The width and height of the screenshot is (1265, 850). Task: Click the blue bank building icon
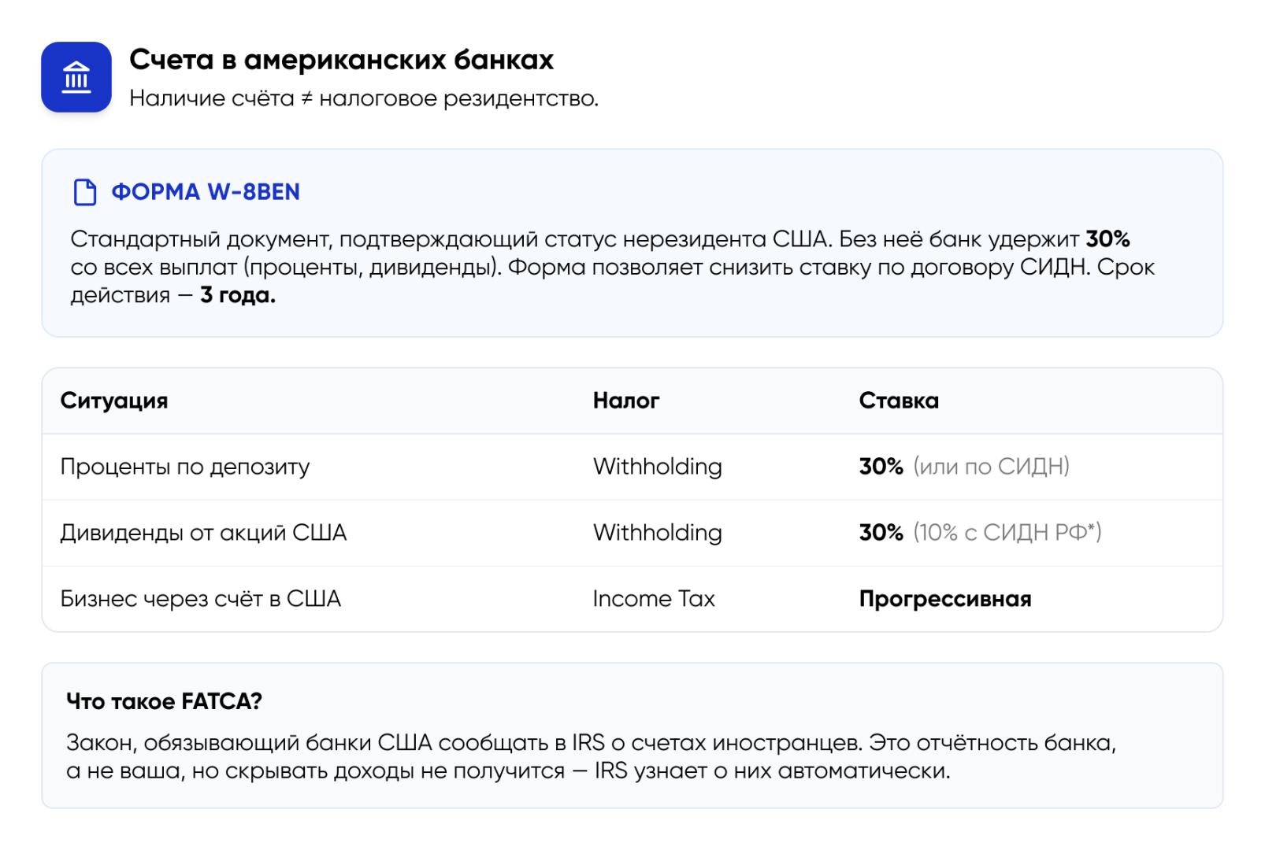pos(76,77)
